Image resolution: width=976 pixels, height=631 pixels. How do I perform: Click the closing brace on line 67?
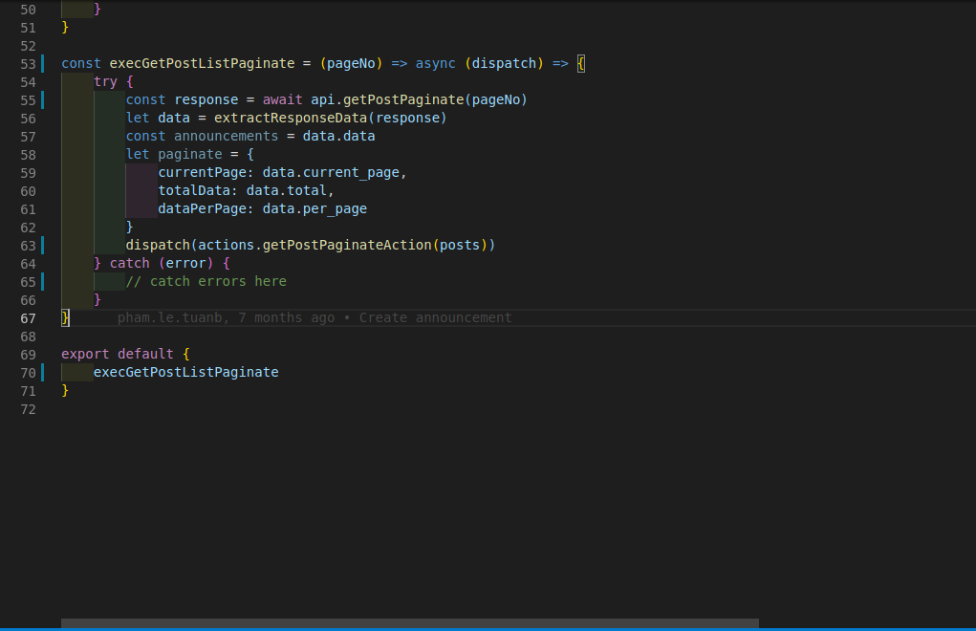click(x=65, y=318)
